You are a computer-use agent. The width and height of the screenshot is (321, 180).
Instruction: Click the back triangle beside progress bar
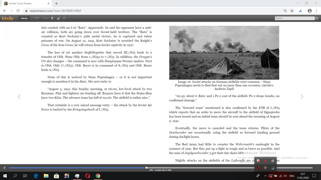point(4,168)
